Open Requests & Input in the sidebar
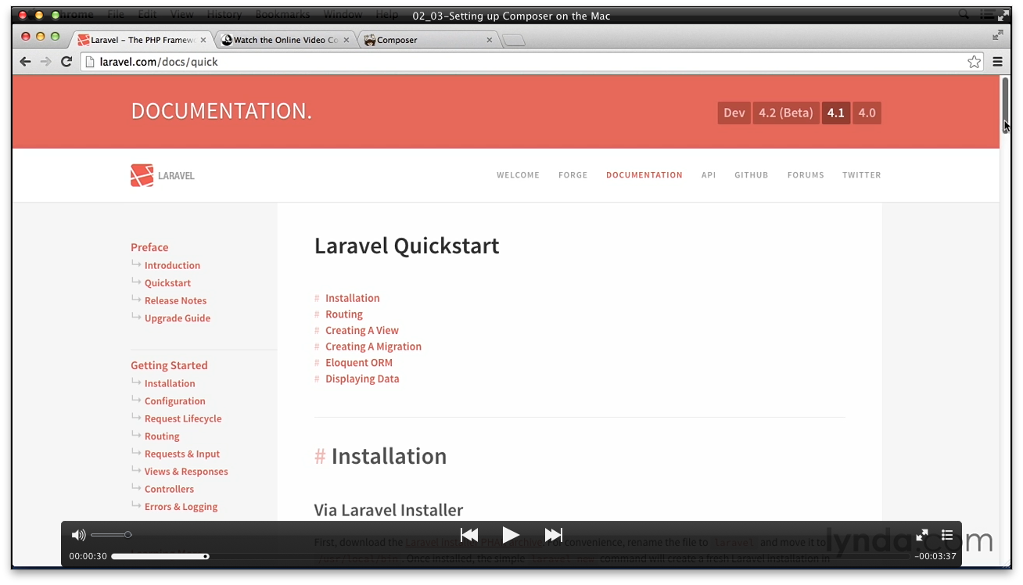Viewport: 1023px width, 585px height. coord(182,454)
